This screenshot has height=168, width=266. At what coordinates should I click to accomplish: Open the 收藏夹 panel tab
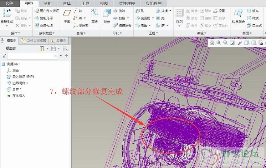click(58, 41)
